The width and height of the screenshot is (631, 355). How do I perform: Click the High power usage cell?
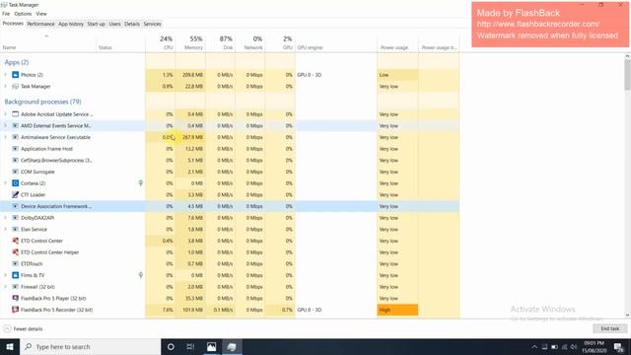(397, 310)
